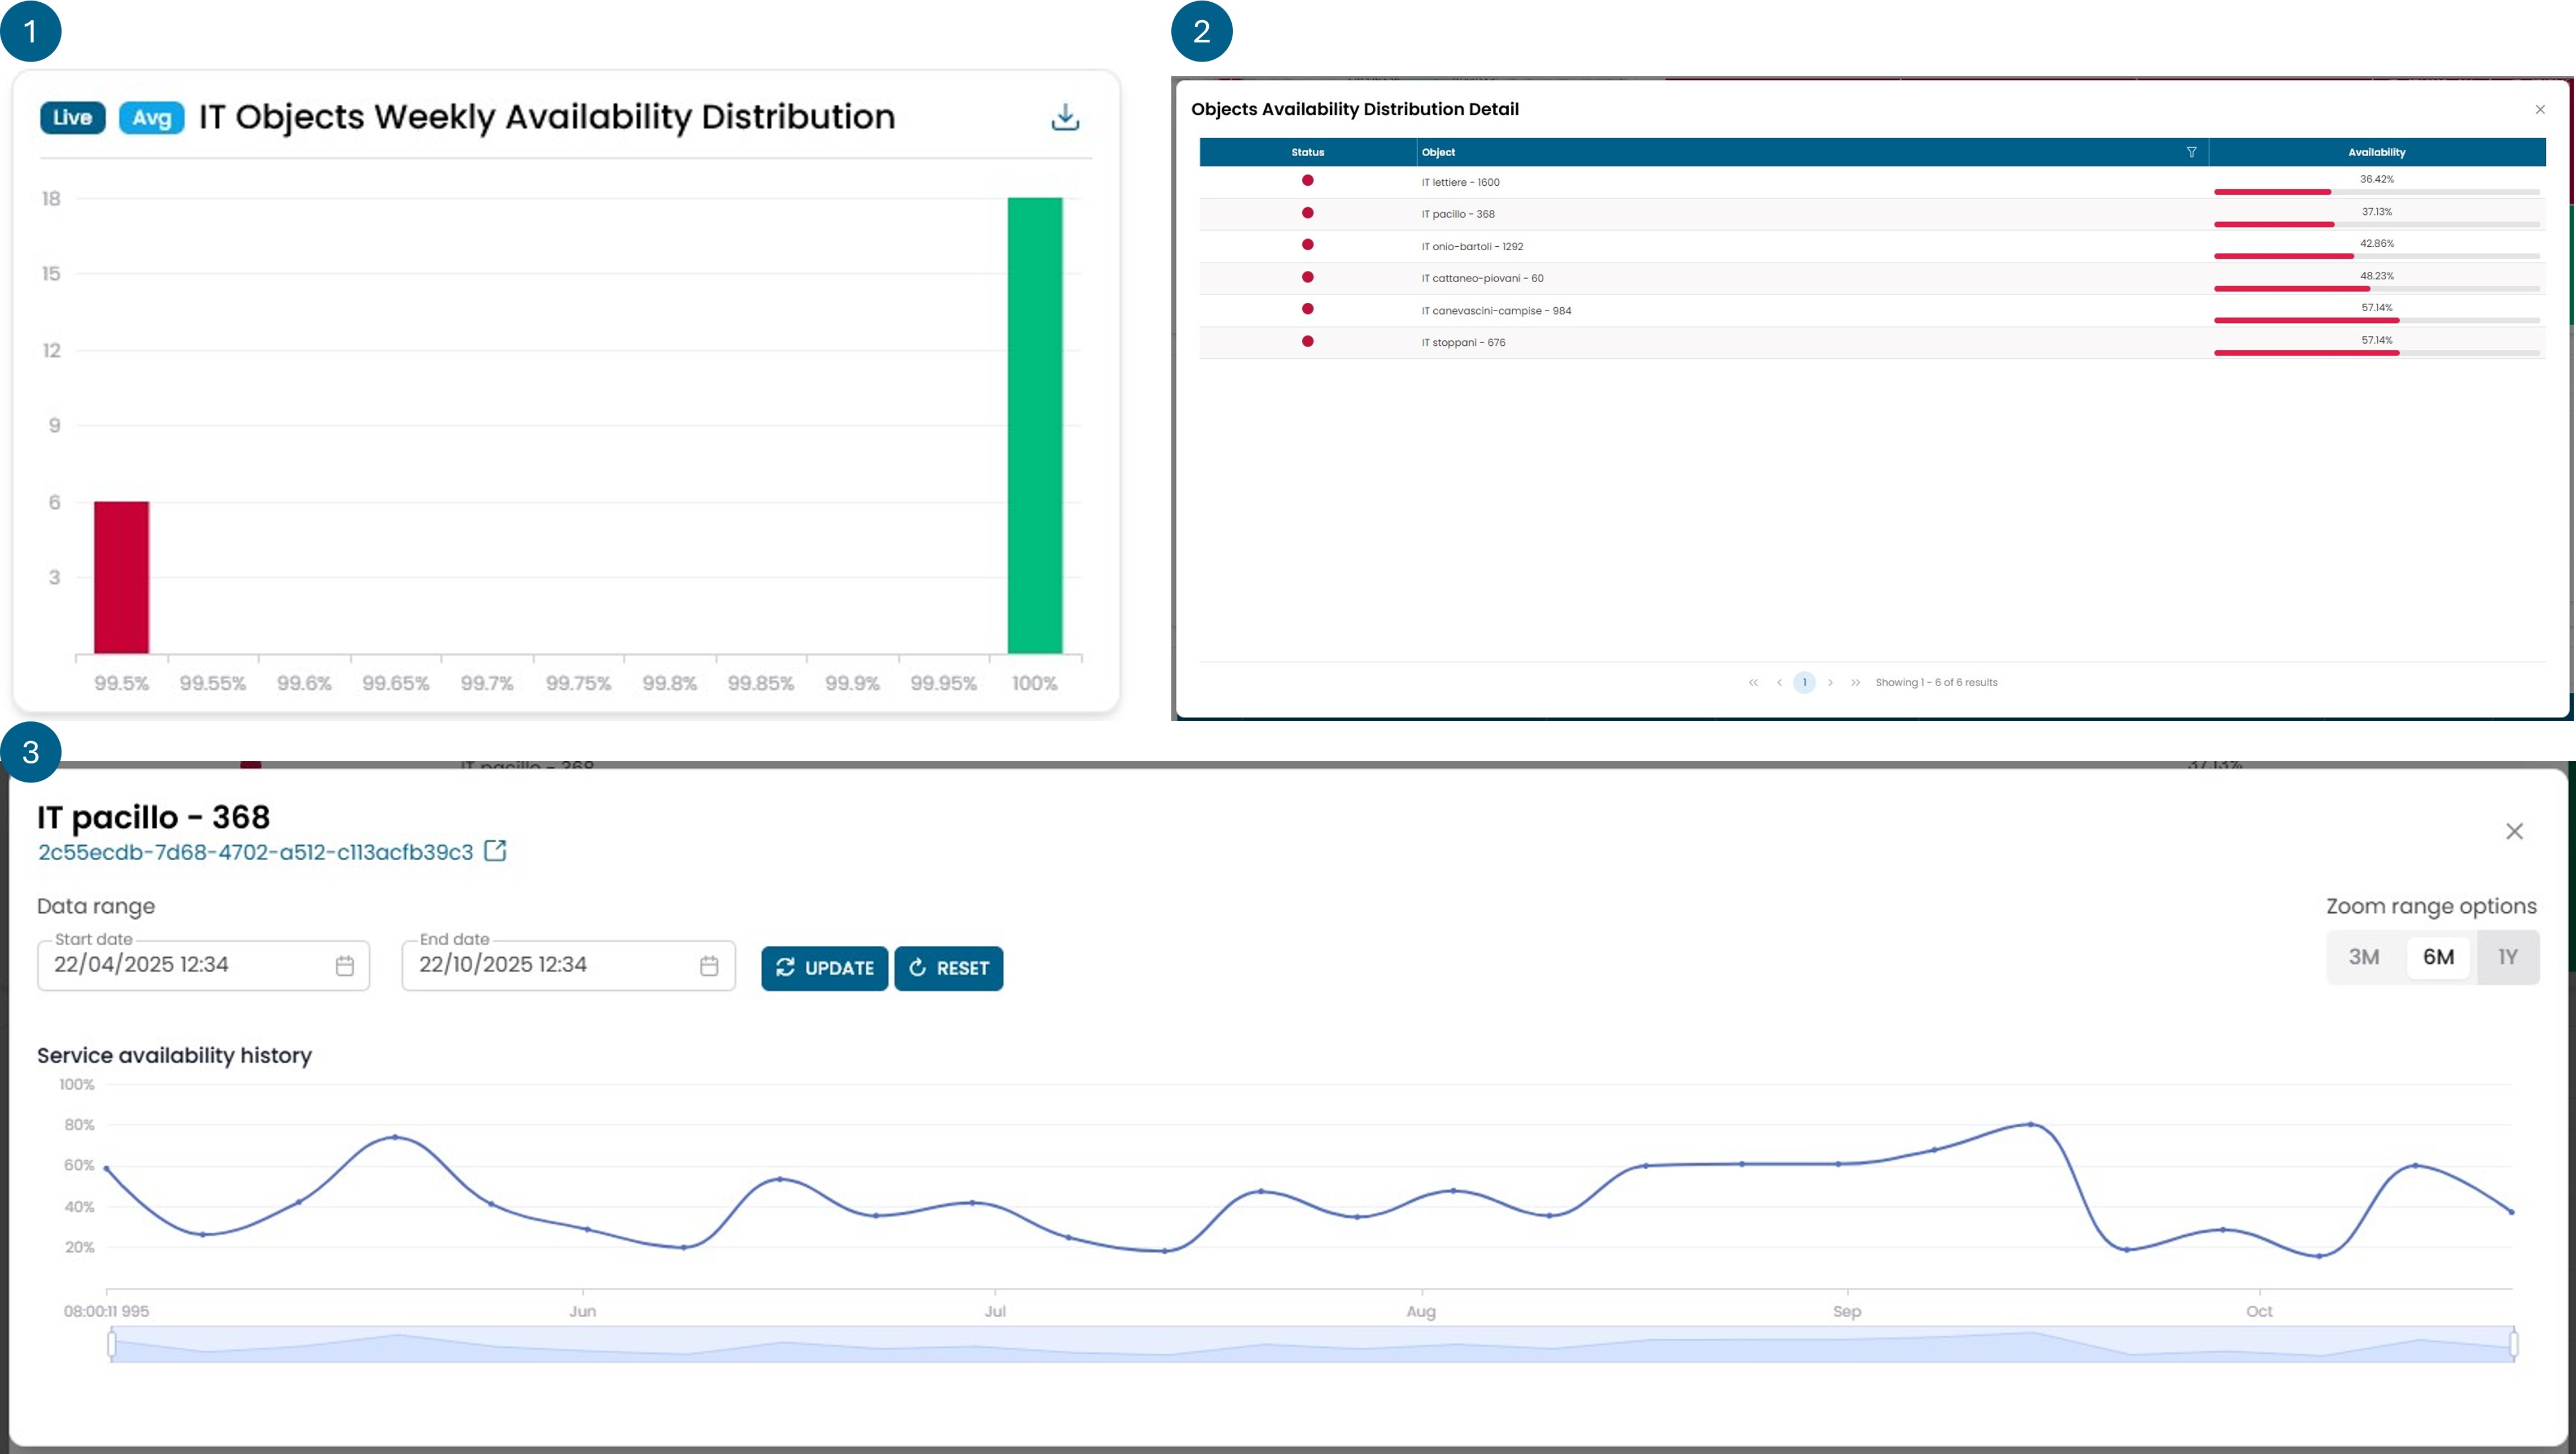Switch to Avg availability mode
The image size is (2576, 1454).
[151, 117]
